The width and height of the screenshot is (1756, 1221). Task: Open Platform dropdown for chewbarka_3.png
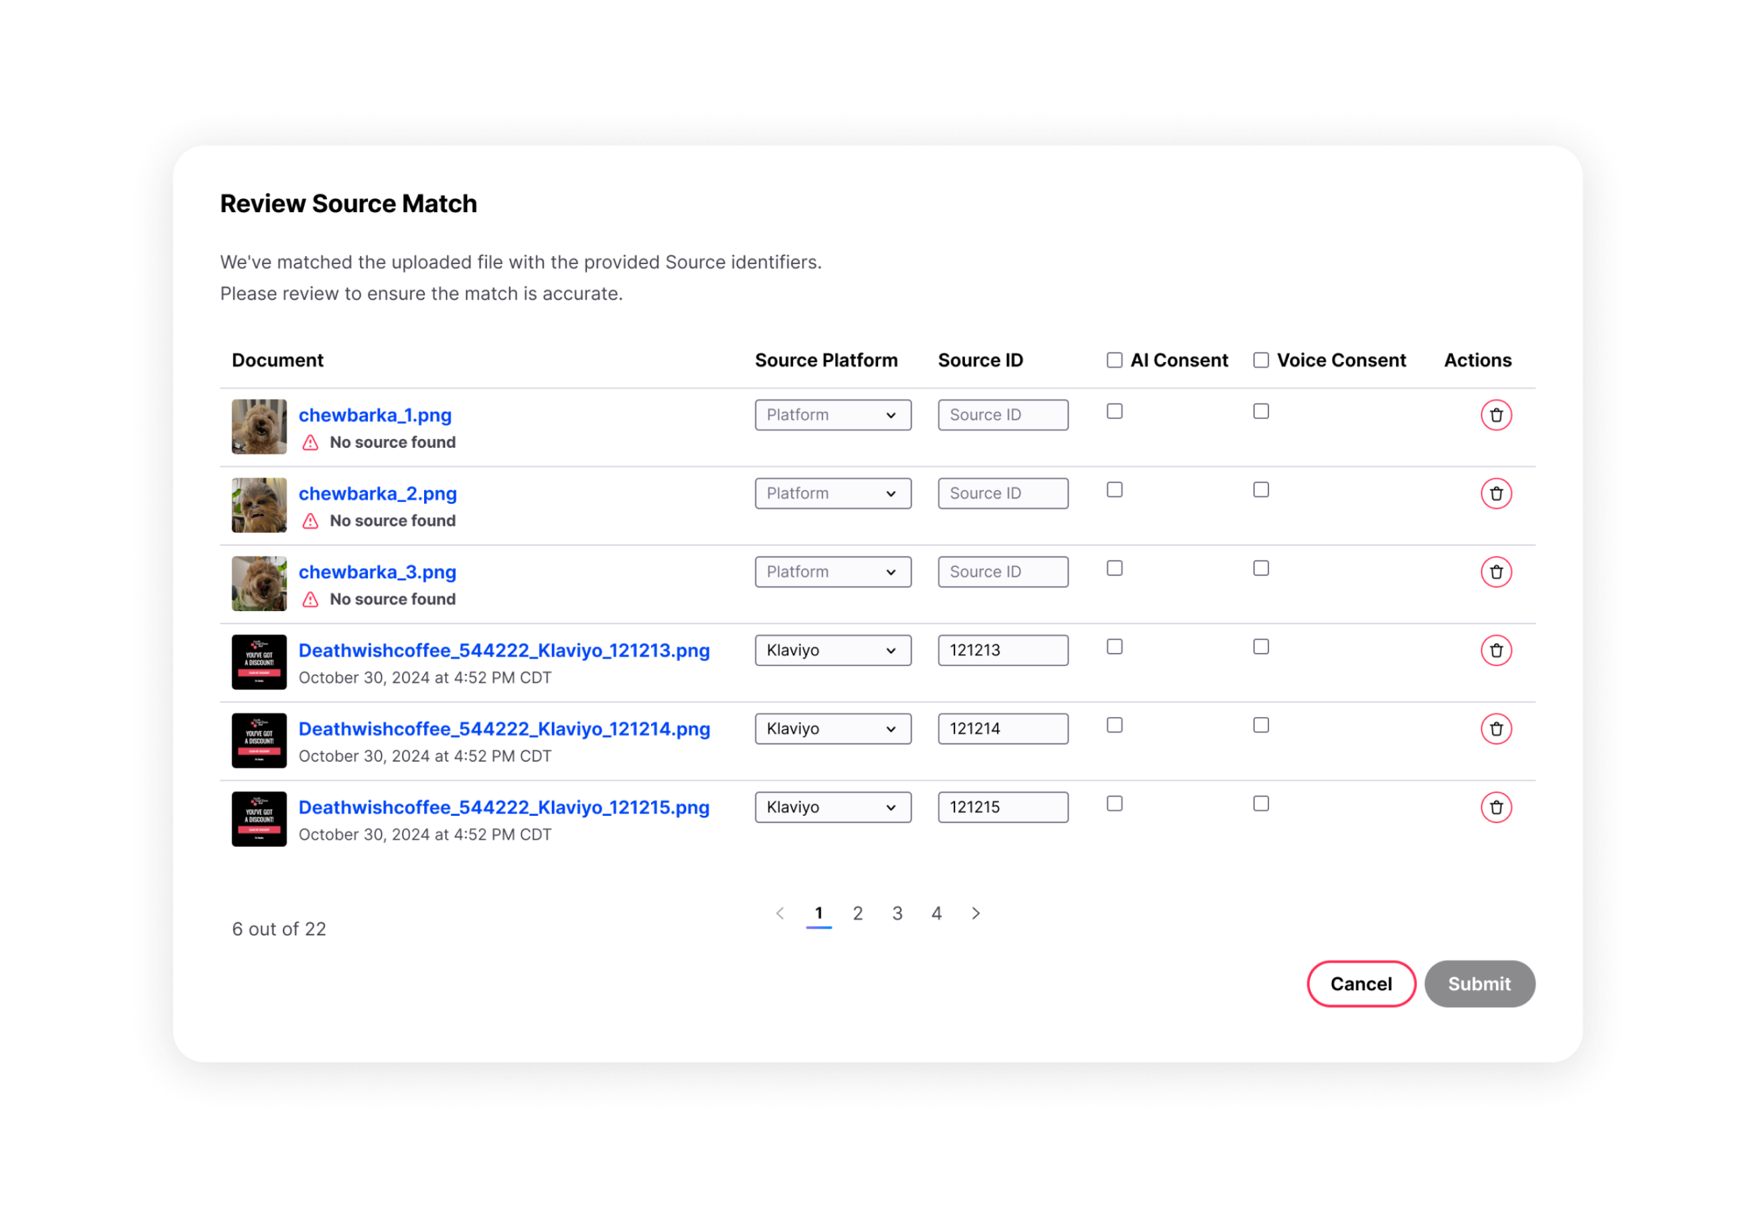tap(832, 572)
